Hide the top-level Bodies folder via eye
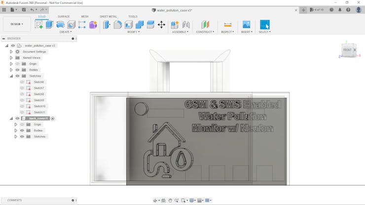365x205 pixels. 17,70
